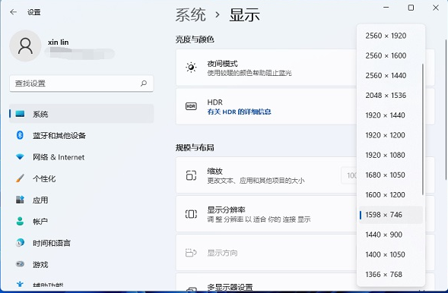The image size is (448, 293).
Task: Type in the 查找设置 search field
Action: coord(81,83)
